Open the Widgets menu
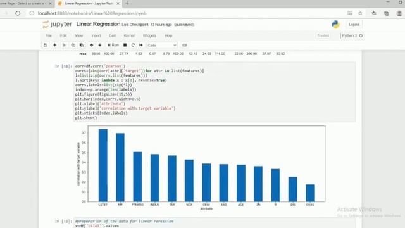This screenshot has width=405, height=228. click(149, 35)
